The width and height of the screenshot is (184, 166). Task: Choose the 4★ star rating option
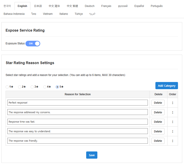(45, 87)
